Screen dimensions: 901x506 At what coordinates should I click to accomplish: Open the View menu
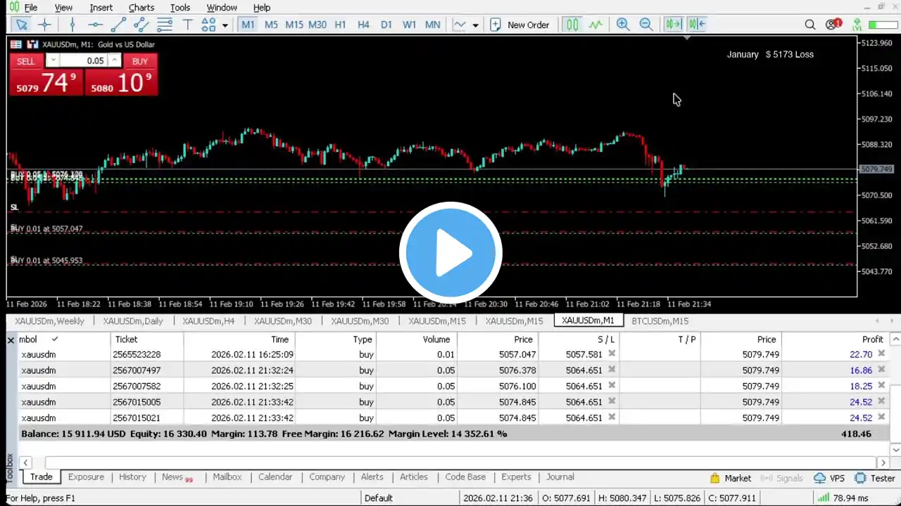click(x=63, y=7)
